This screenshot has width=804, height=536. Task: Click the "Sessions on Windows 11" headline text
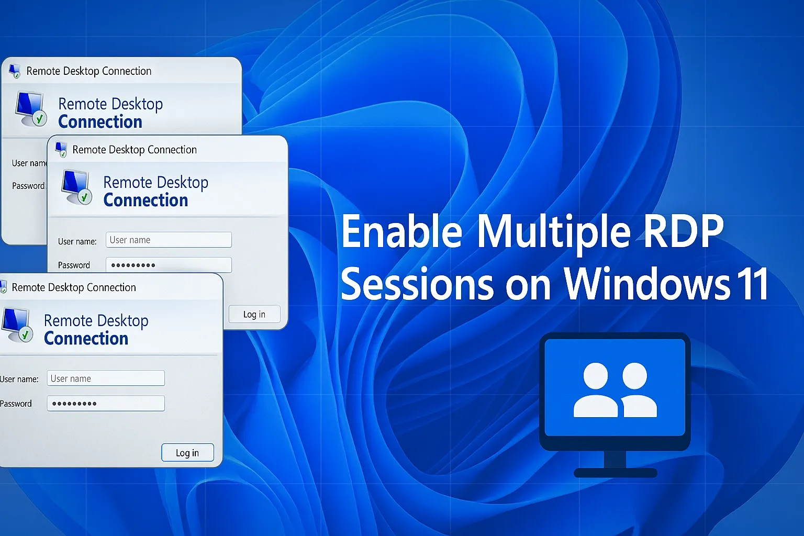[x=555, y=283]
